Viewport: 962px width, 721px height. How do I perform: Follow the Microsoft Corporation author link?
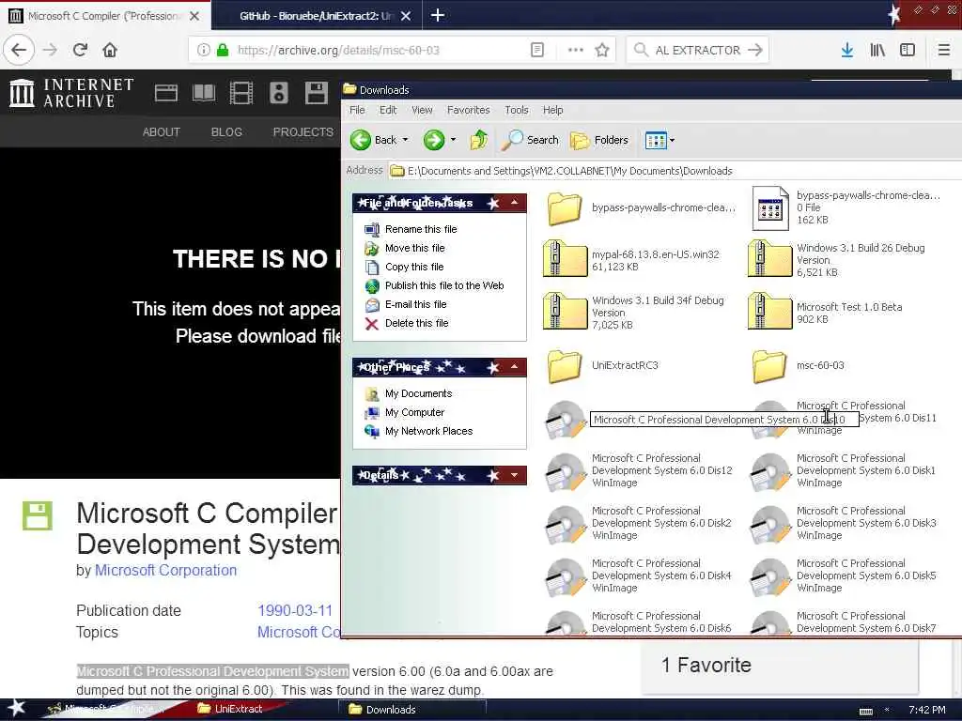click(165, 570)
